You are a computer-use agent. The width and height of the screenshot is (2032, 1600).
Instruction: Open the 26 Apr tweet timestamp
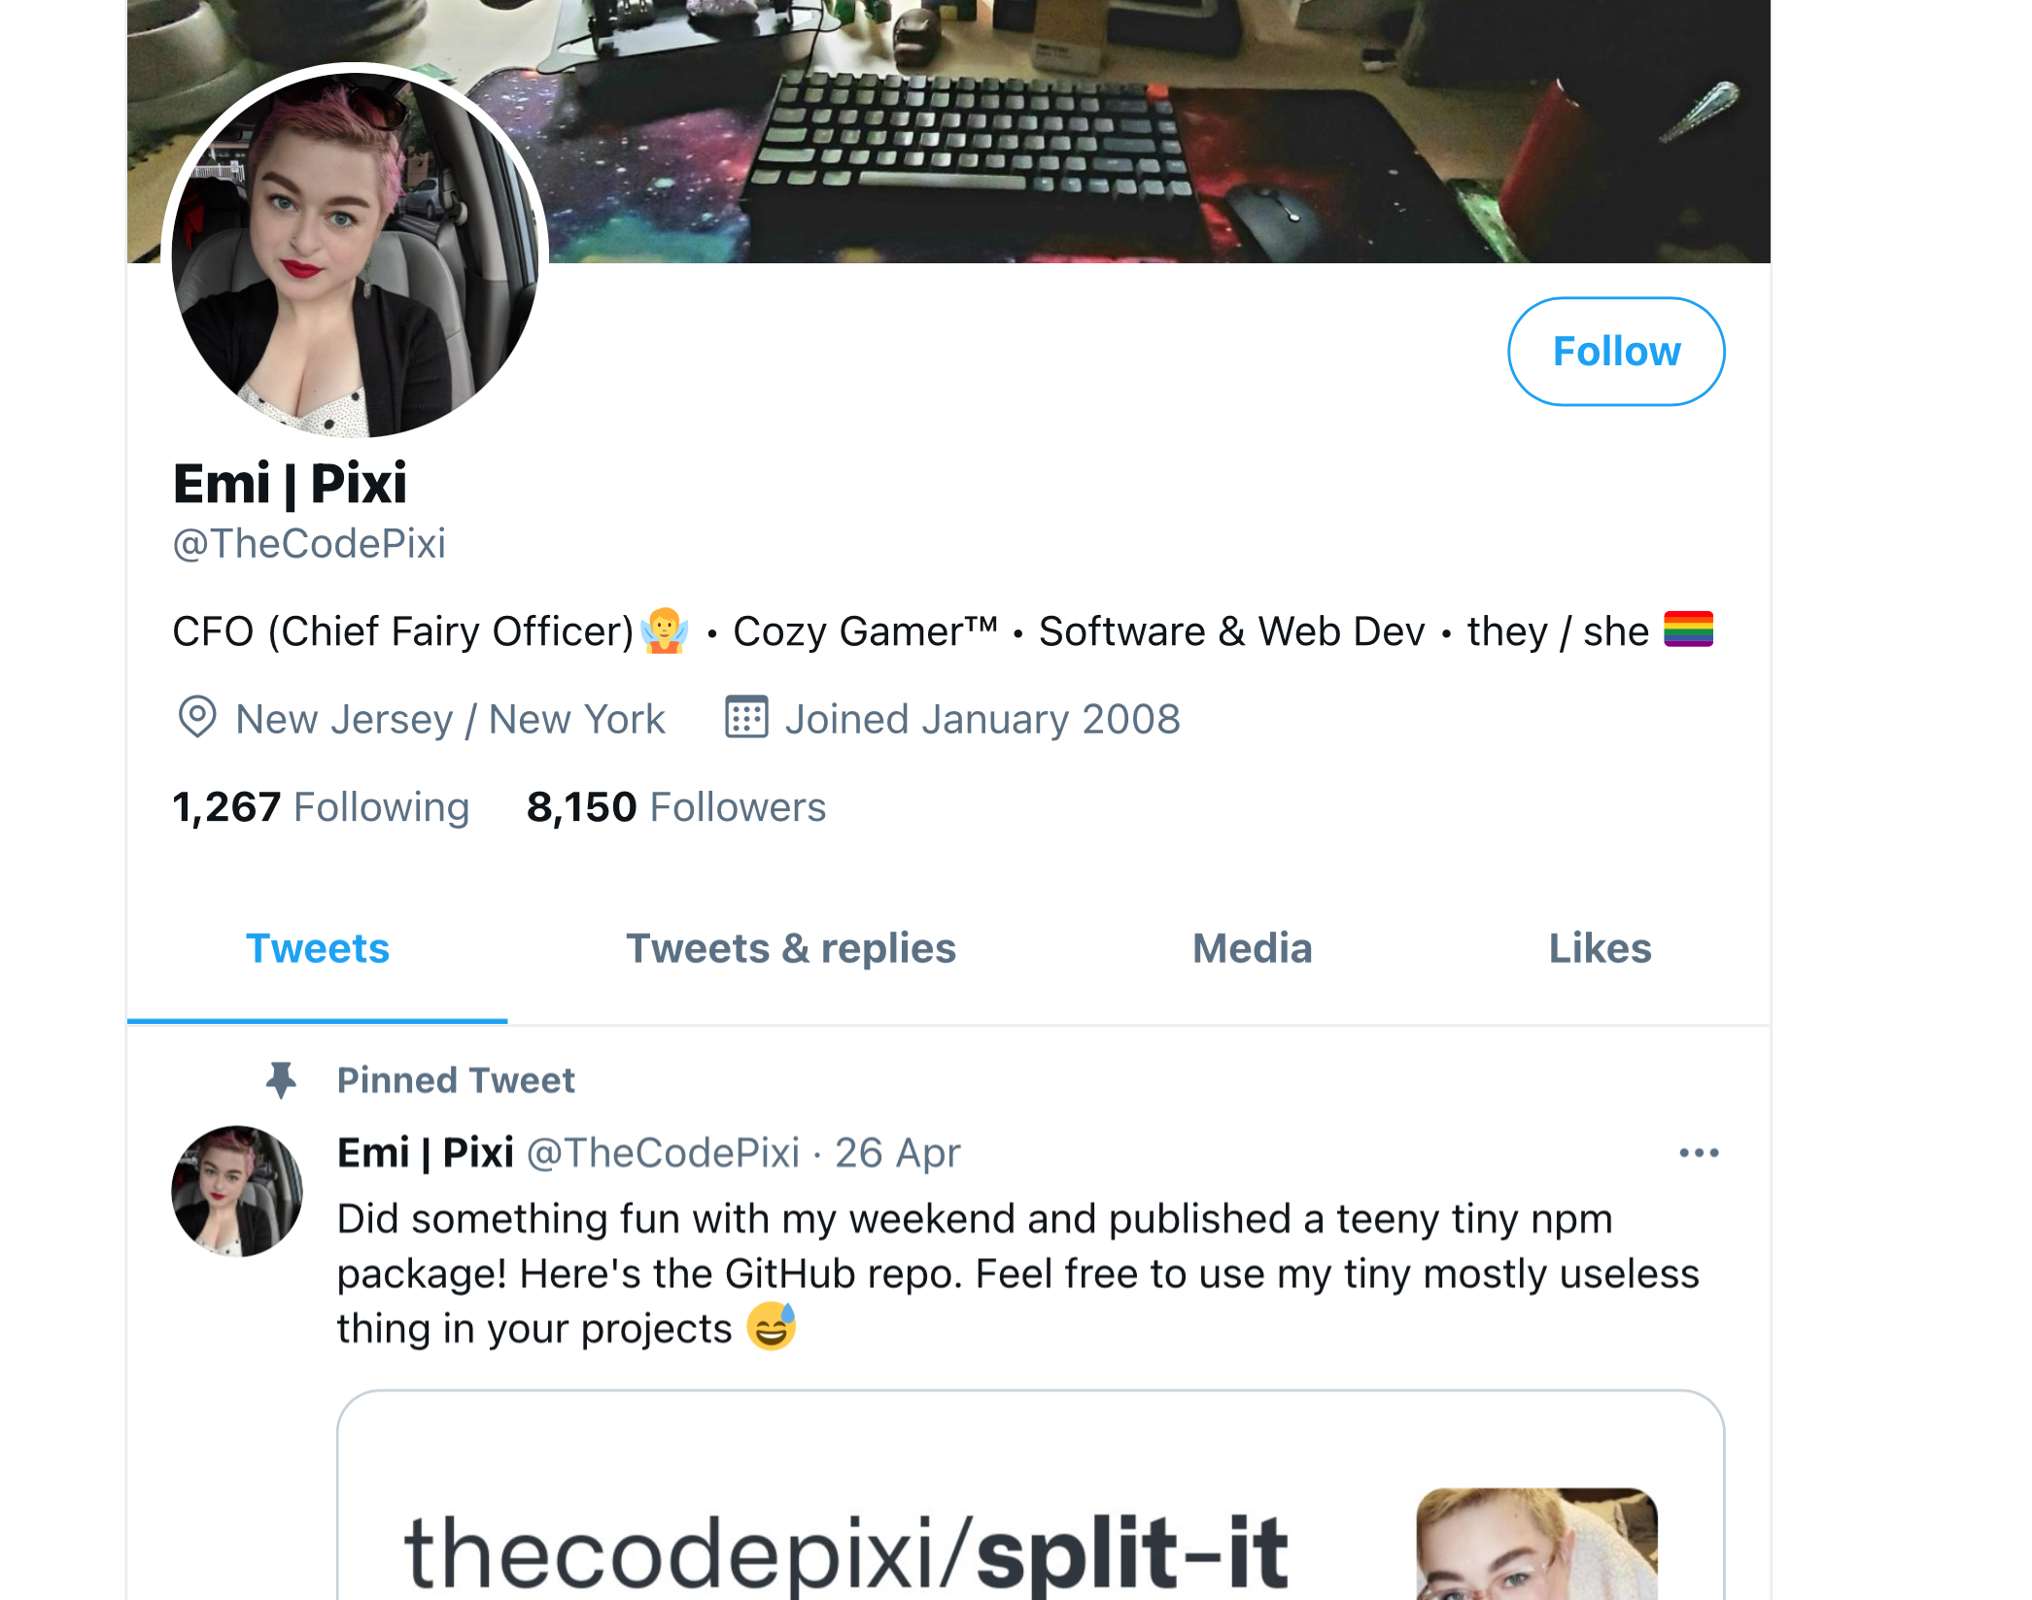(x=897, y=1153)
